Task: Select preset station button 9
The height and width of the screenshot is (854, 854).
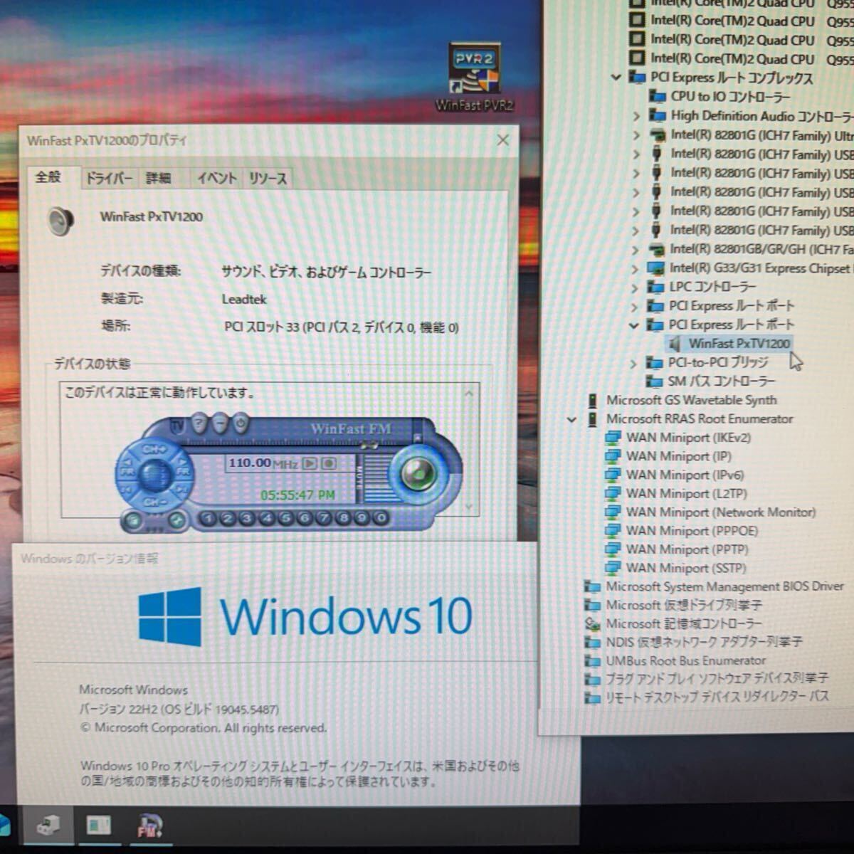Action: [x=362, y=519]
